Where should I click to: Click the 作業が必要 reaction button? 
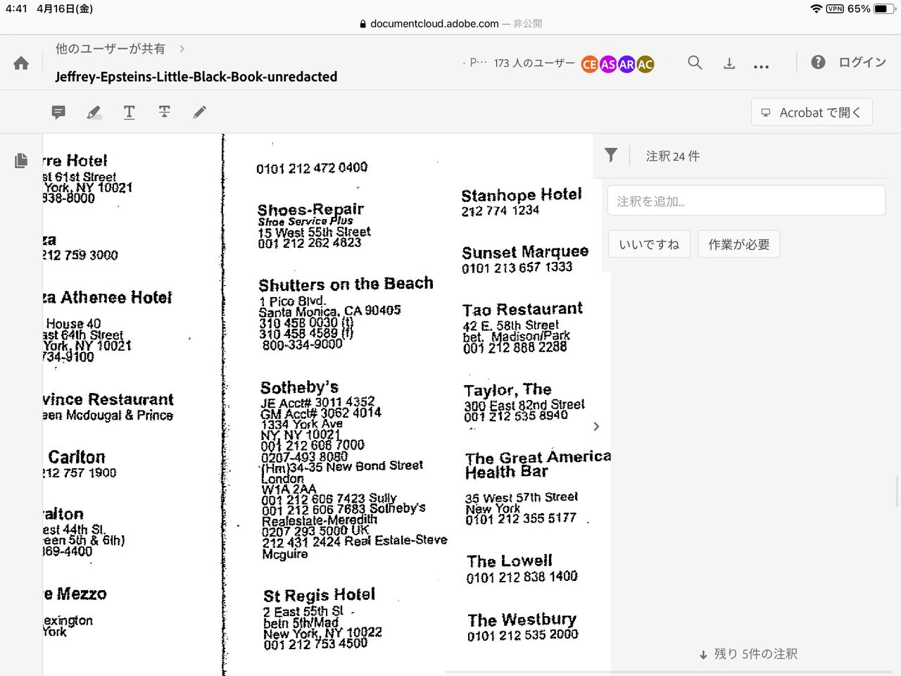739,244
